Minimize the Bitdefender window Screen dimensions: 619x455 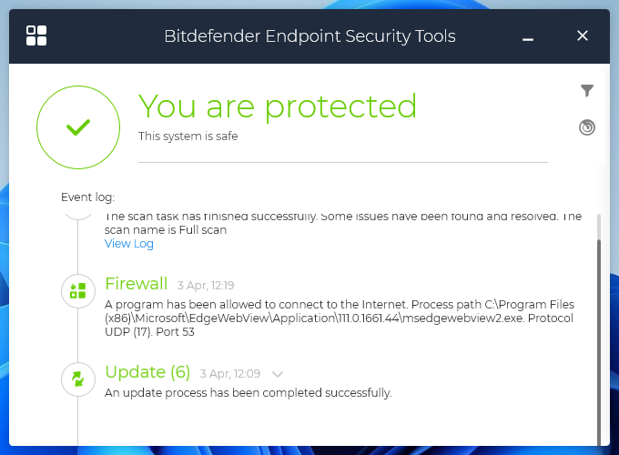tap(528, 36)
